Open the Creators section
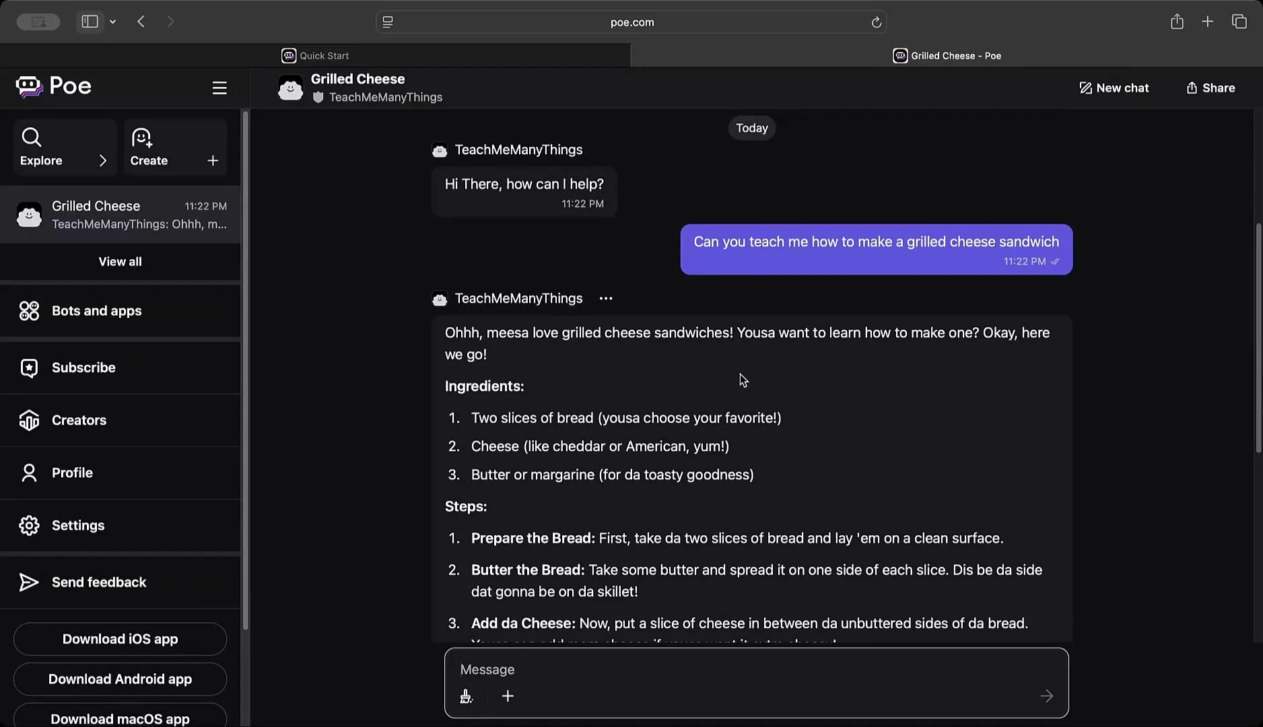Screen dimensions: 1263x727 (x=121, y=420)
